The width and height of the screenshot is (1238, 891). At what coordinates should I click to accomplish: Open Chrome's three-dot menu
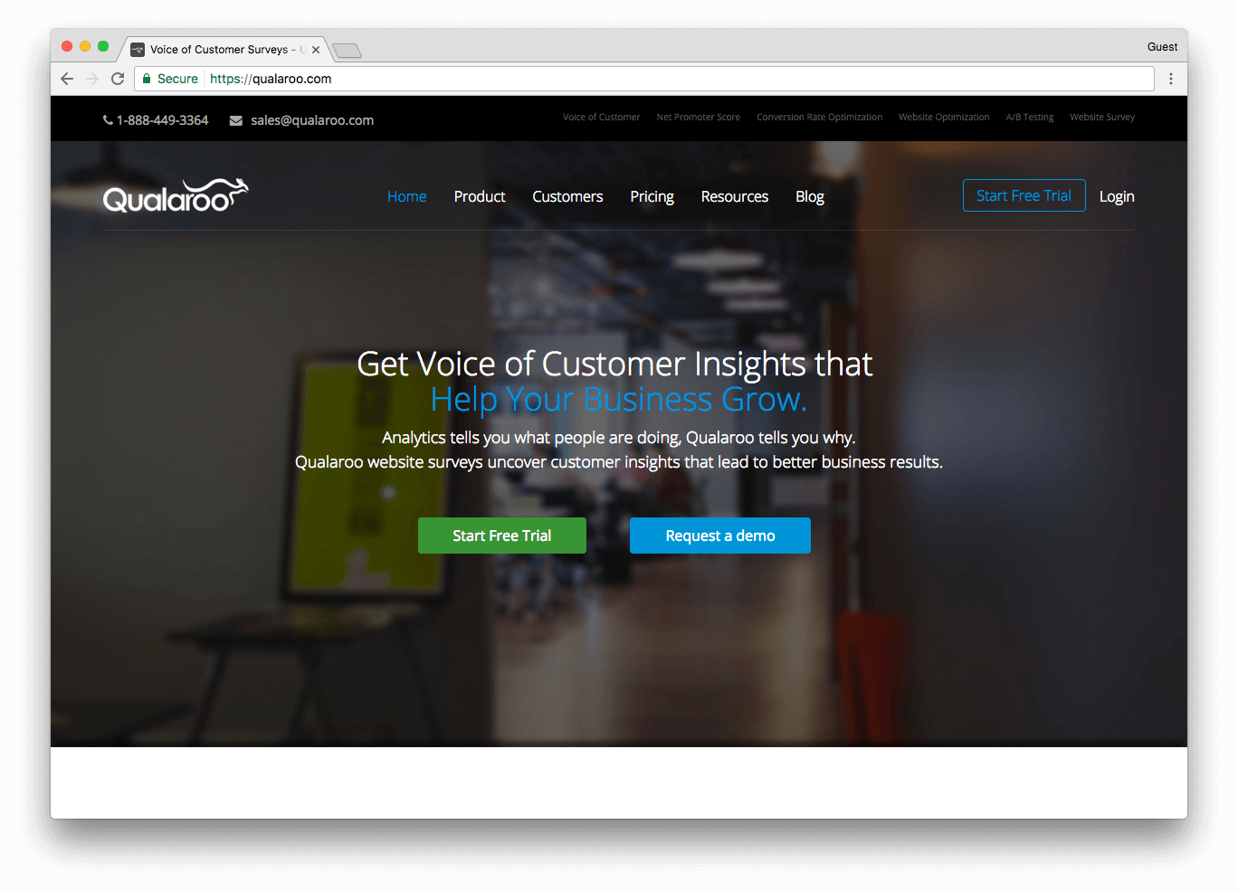tap(1170, 79)
